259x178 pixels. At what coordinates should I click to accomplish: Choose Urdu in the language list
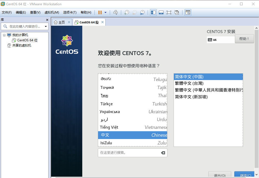tap(132, 120)
